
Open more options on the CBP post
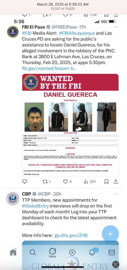(x=116, y=194)
